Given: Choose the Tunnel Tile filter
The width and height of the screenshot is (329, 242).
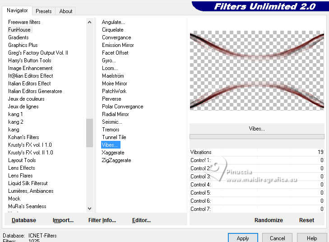Looking at the screenshot, I should click(114, 137).
